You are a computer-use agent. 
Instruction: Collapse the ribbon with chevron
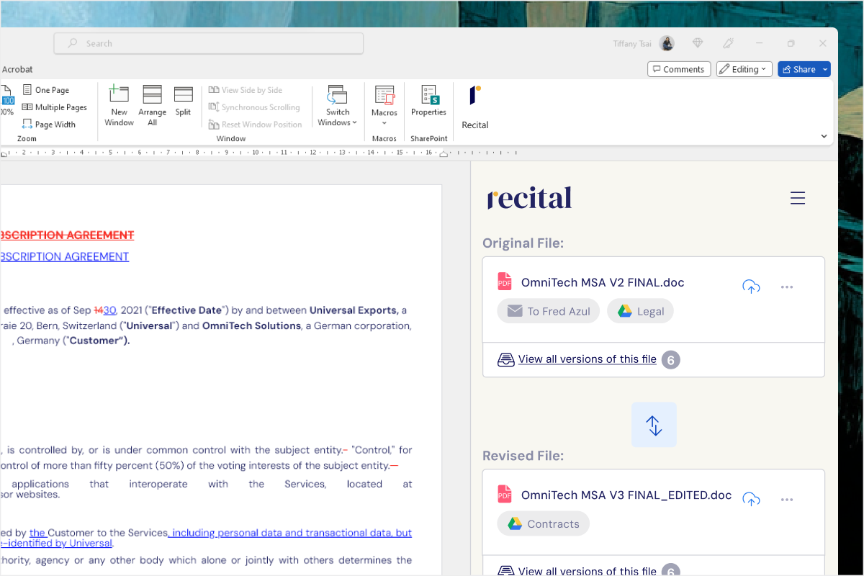(x=824, y=136)
